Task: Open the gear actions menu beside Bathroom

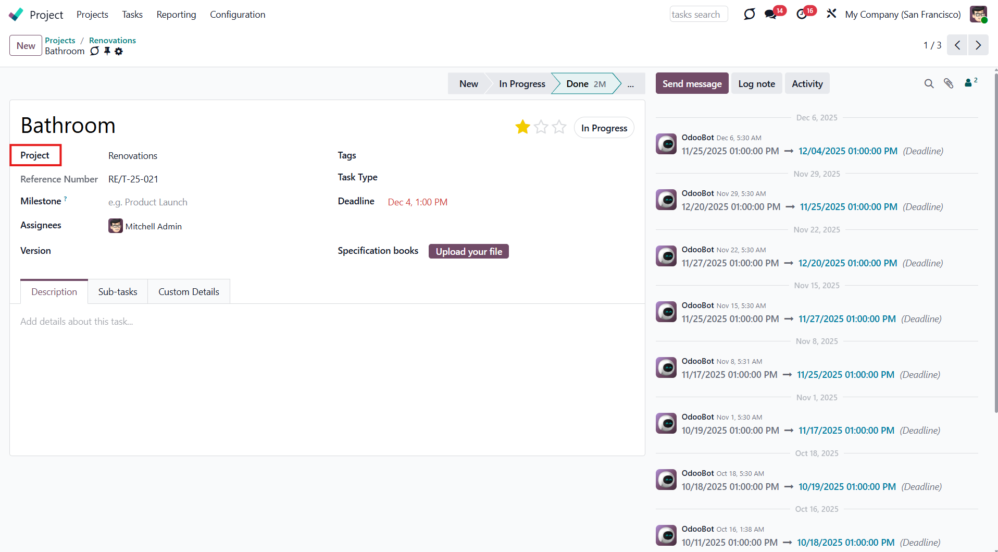Action: click(119, 51)
